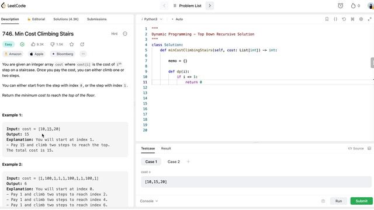Open editor keyboard shortcuts icon
Screen dimensions: 374x210
(x=352, y=19)
